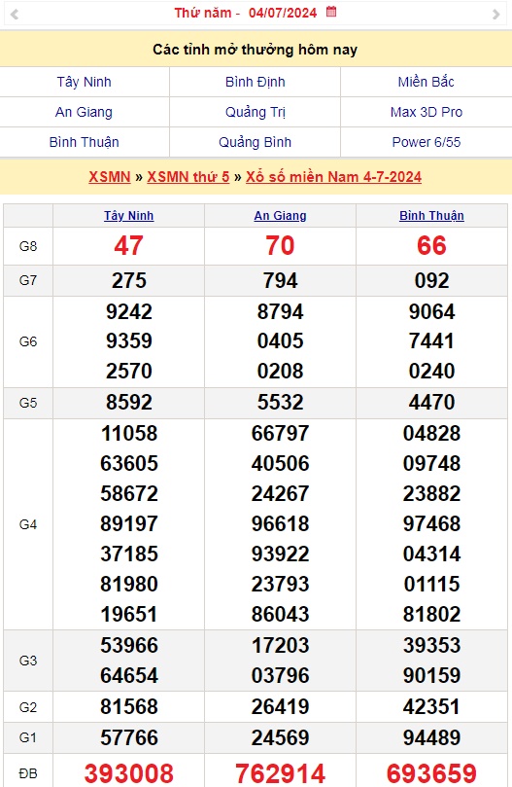The height and width of the screenshot is (787, 512).
Task: Click the date 04/07/2024 text
Action: 283,13
